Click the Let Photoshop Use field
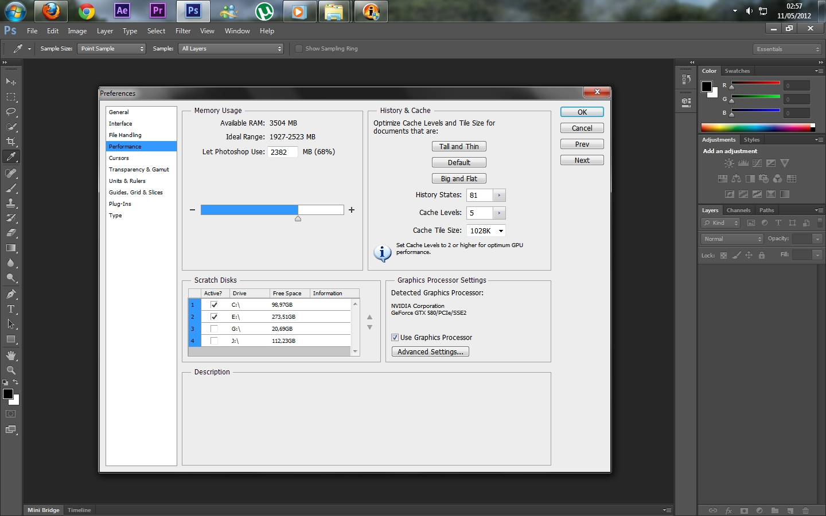Image resolution: width=826 pixels, height=516 pixels. point(283,152)
